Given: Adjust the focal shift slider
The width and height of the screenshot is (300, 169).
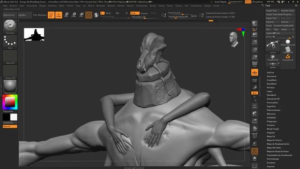Looking at the screenshot, I should 182,13.
